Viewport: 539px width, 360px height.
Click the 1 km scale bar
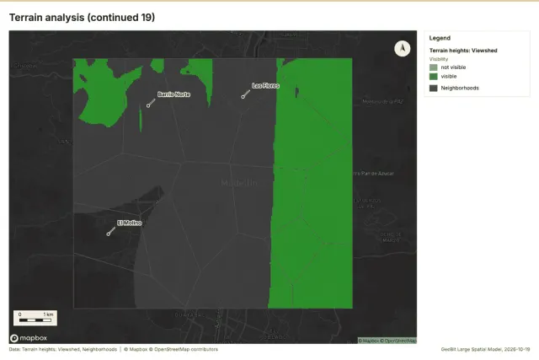point(35,318)
